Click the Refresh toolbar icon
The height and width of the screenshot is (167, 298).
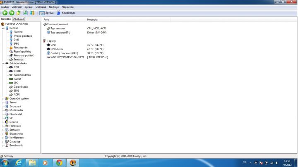tap(25, 13)
